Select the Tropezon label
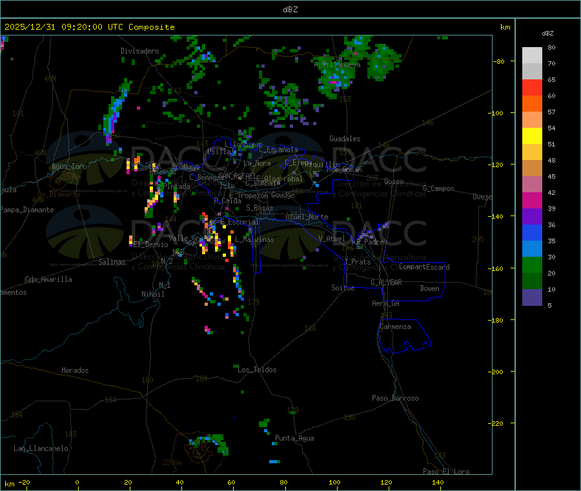581x491 pixels. click(252, 195)
